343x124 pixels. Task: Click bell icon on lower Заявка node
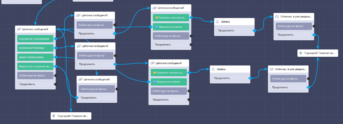[x=213, y=69]
